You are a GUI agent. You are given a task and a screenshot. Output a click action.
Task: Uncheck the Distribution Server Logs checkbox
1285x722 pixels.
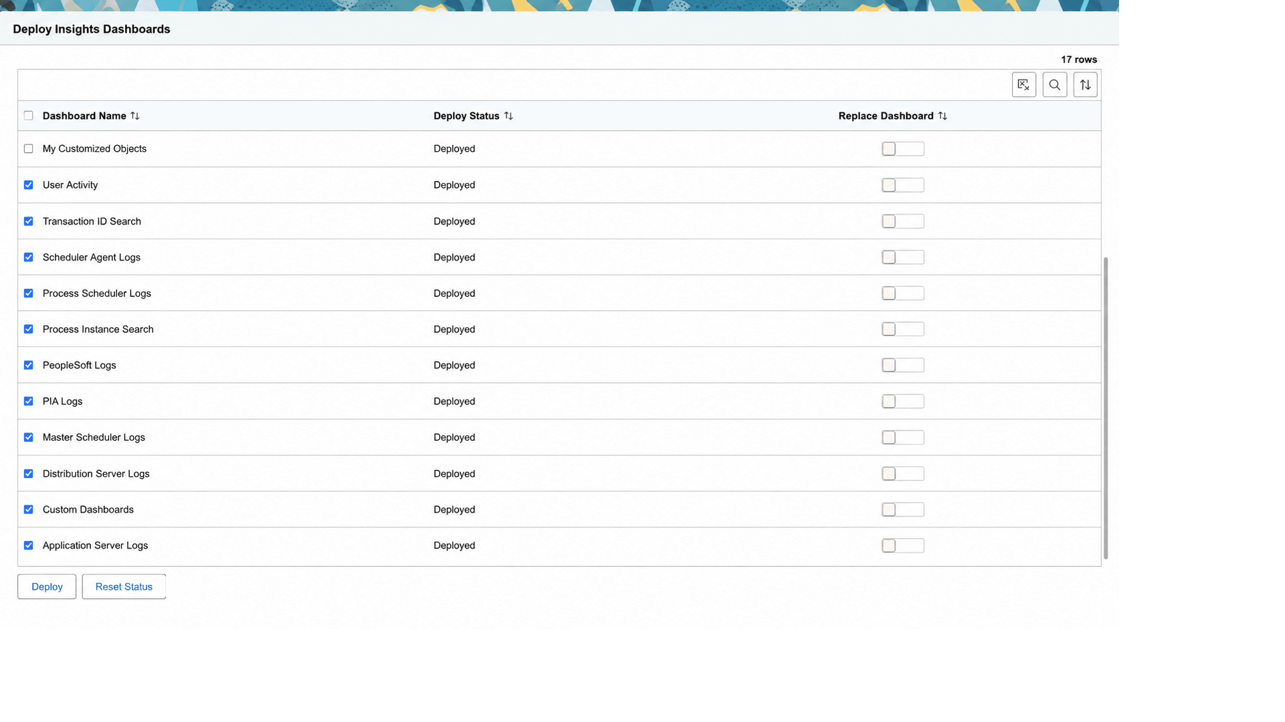pos(28,473)
